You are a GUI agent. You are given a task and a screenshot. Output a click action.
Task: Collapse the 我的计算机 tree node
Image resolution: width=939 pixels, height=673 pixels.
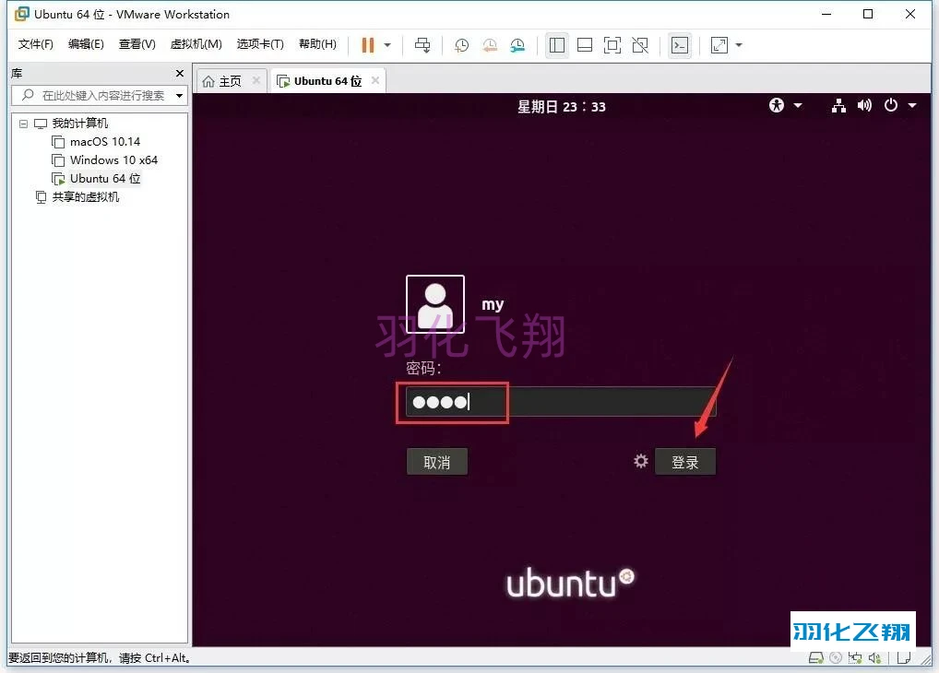pos(23,124)
